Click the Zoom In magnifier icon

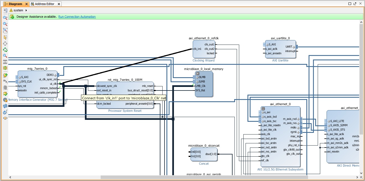coord(5,17)
